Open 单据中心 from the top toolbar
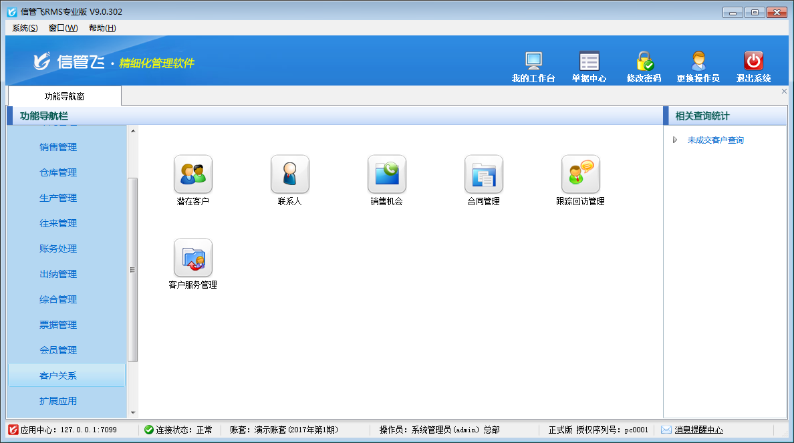Image resolution: width=794 pixels, height=443 pixels. [x=589, y=65]
